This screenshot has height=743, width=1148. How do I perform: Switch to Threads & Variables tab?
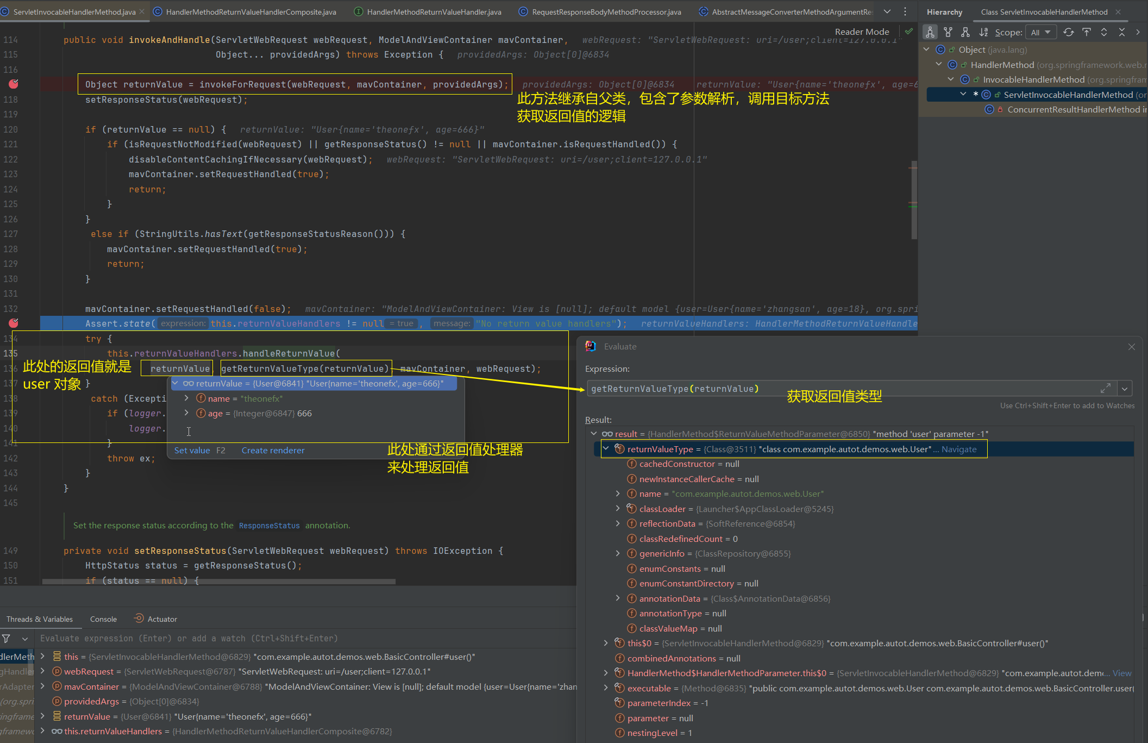[x=40, y=619]
